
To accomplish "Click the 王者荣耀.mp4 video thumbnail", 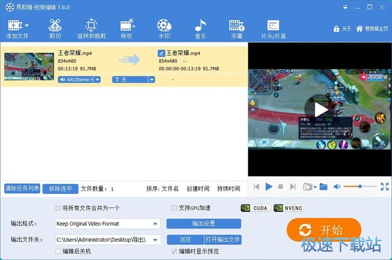I will pos(29,66).
